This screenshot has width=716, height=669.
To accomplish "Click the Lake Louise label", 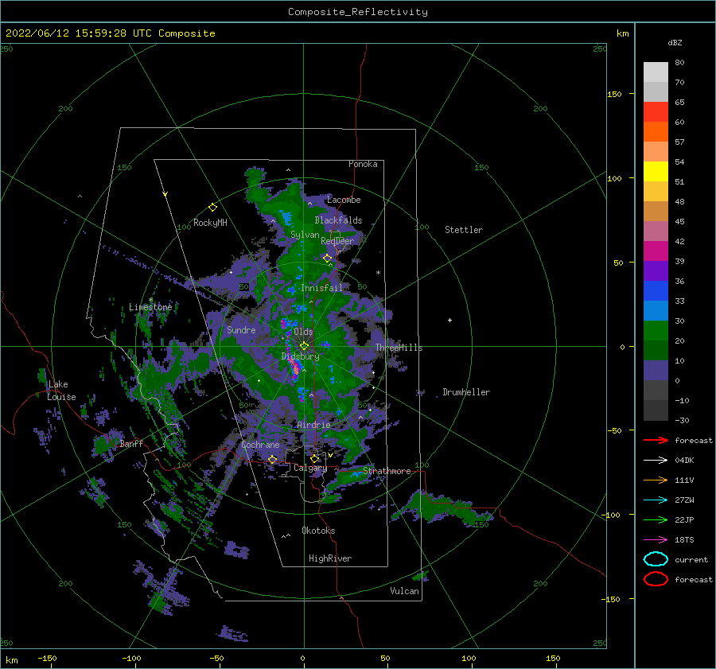I will pos(61,391).
